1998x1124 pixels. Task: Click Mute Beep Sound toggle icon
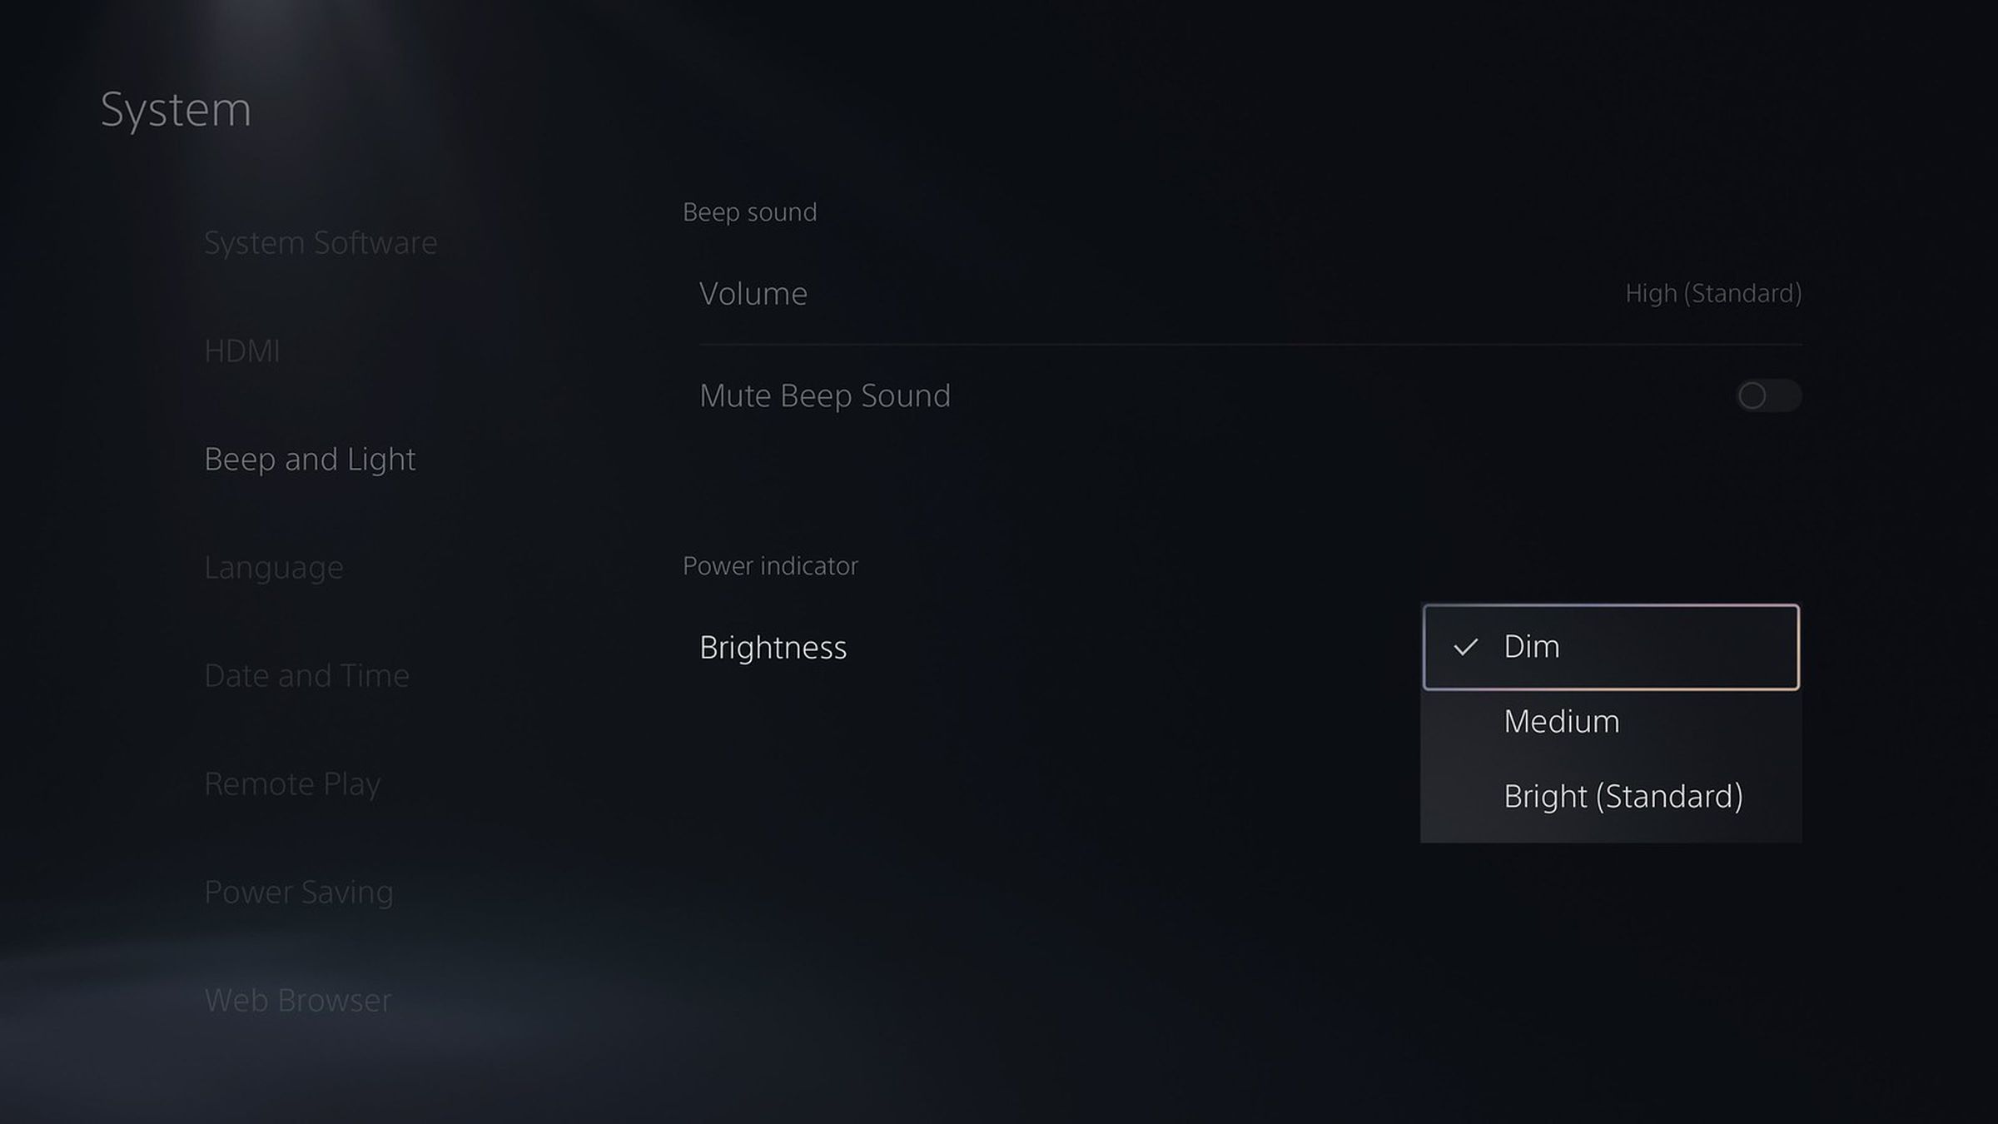[x=1769, y=395]
